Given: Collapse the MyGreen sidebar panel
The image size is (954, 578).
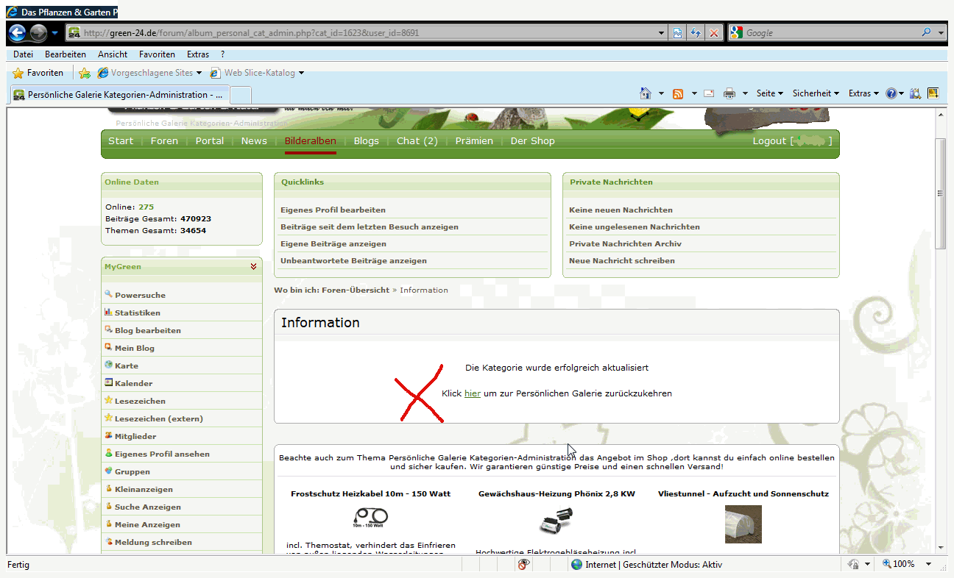Looking at the screenshot, I should click(x=253, y=267).
